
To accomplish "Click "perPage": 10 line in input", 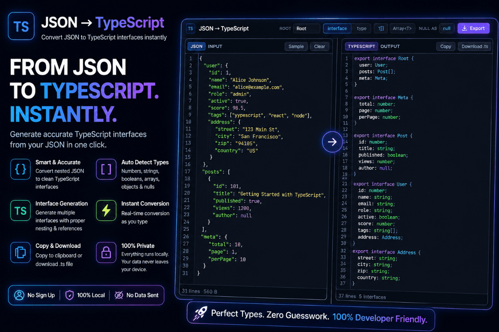I will (x=227, y=259).
